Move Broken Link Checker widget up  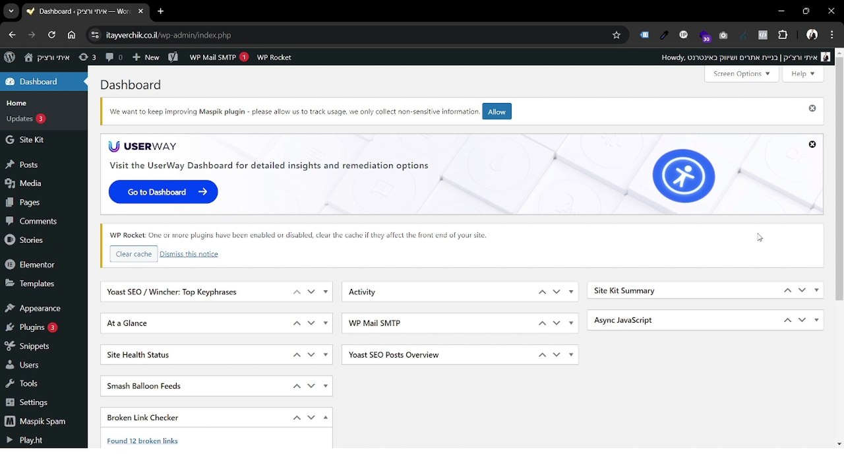point(297,418)
